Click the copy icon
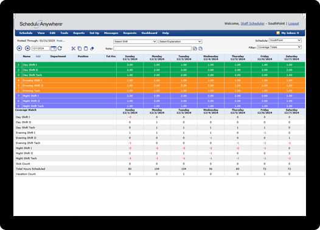The image size is (320, 230). tap(80, 49)
